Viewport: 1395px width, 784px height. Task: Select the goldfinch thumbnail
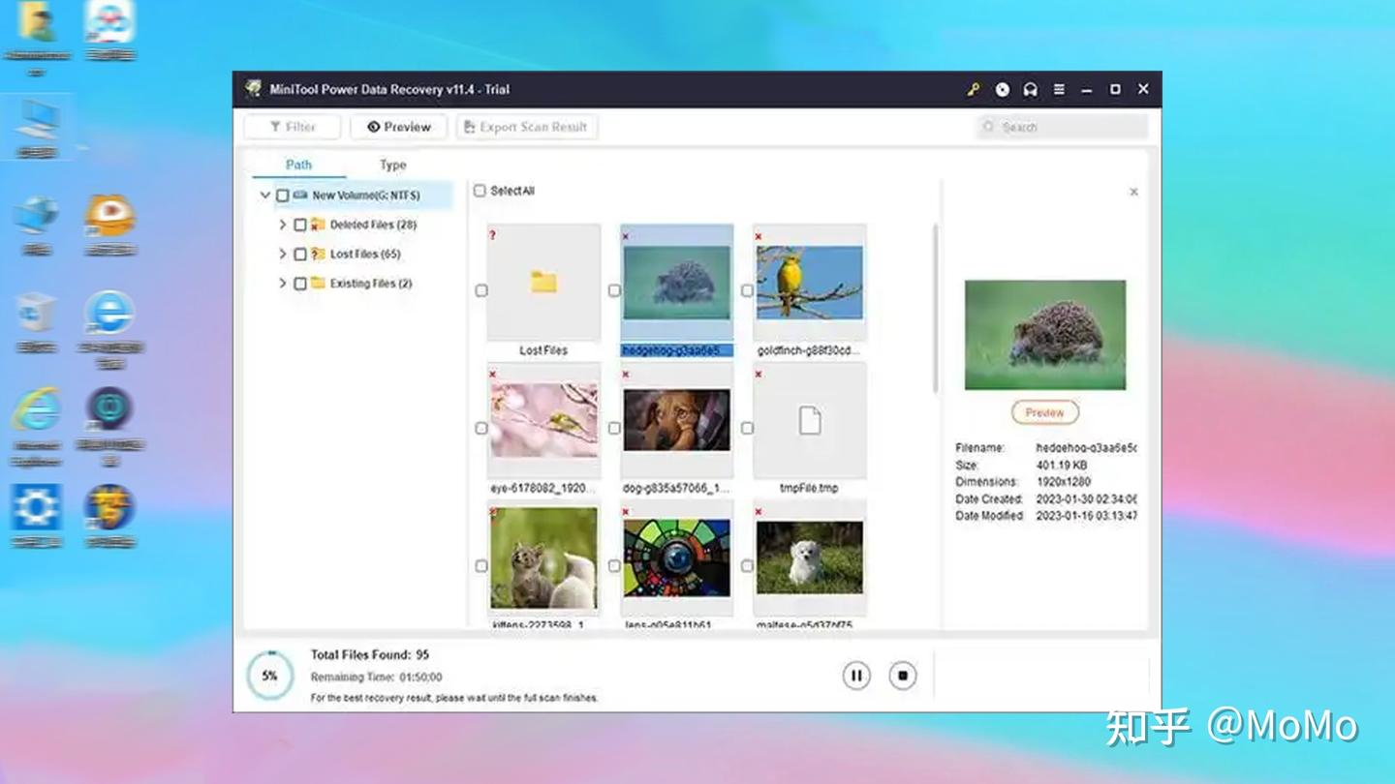point(809,283)
